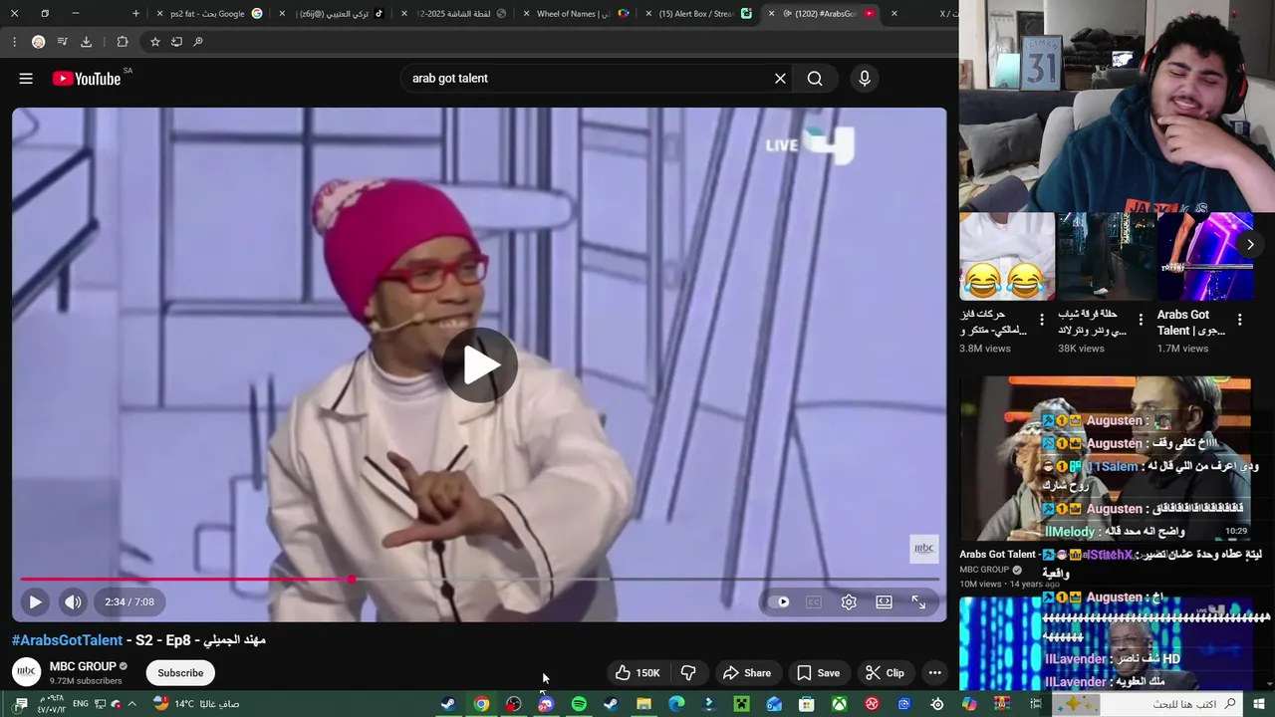Open Spotify from the taskbar

pos(579,704)
